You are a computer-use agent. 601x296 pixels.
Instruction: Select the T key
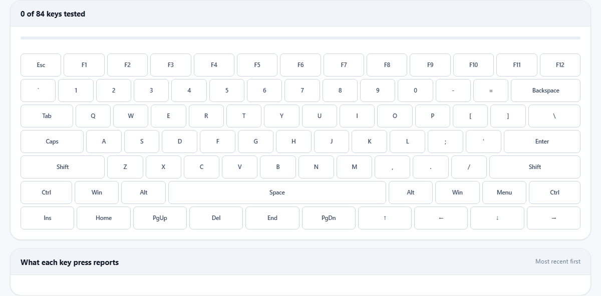click(x=244, y=116)
